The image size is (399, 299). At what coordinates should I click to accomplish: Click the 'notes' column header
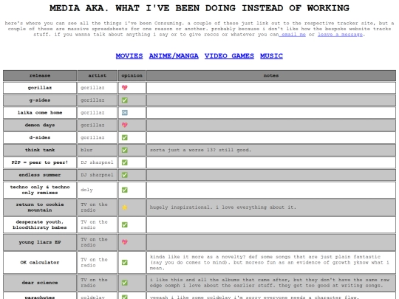(x=271, y=75)
